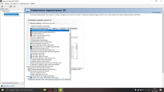
Task: Choose Valve Steam WebHelper entry
Action: [x=50, y=58]
